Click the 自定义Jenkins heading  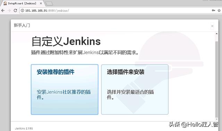pyautogui.click(x=66, y=41)
